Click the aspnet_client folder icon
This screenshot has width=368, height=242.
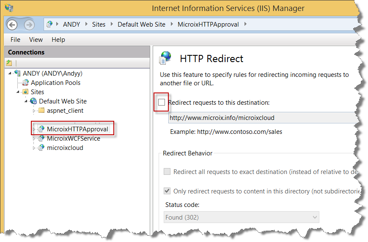tap(41, 111)
